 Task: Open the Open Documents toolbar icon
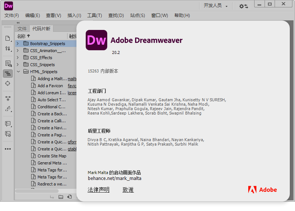8,38
